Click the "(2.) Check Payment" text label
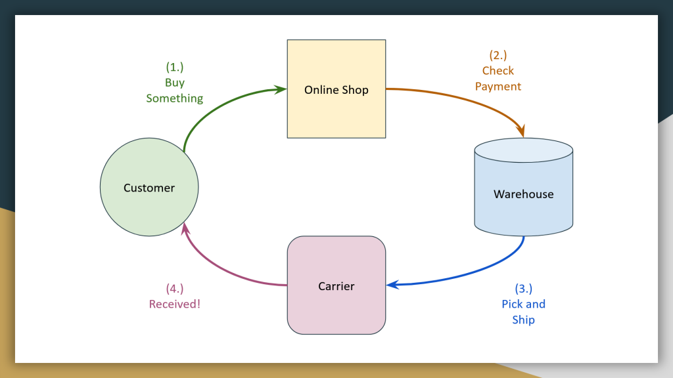 pos(498,71)
